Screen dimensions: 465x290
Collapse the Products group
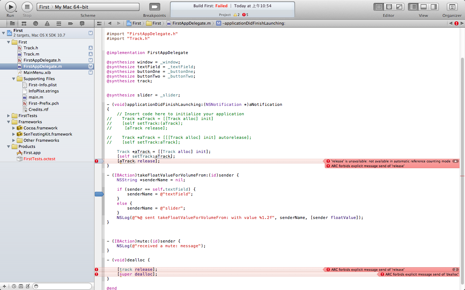click(x=9, y=146)
